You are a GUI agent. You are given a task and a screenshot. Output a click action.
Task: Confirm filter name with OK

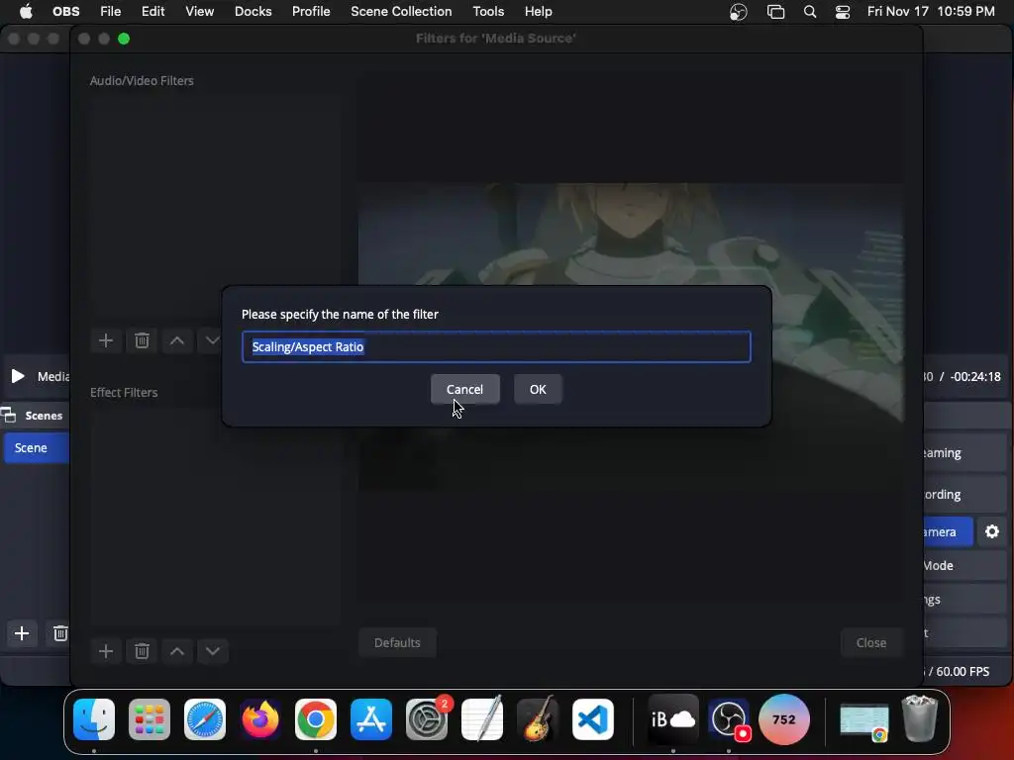[538, 389]
